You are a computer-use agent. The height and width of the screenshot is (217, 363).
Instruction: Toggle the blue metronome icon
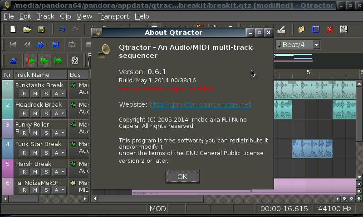click(x=14, y=61)
